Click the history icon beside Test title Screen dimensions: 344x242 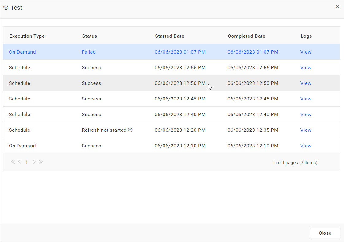pyautogui.click(x=6, y=8)
